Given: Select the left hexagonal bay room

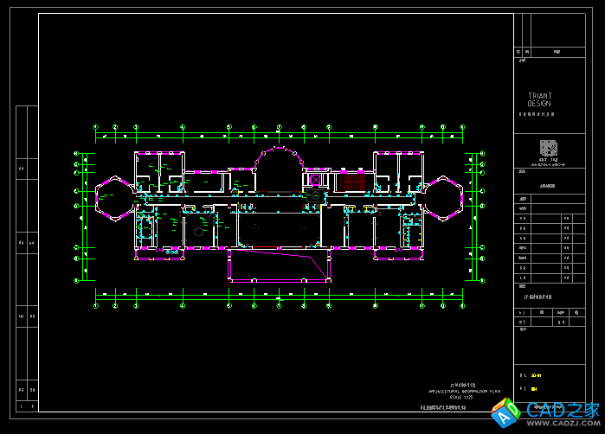Looking at the screenshot, I should 113,197.
